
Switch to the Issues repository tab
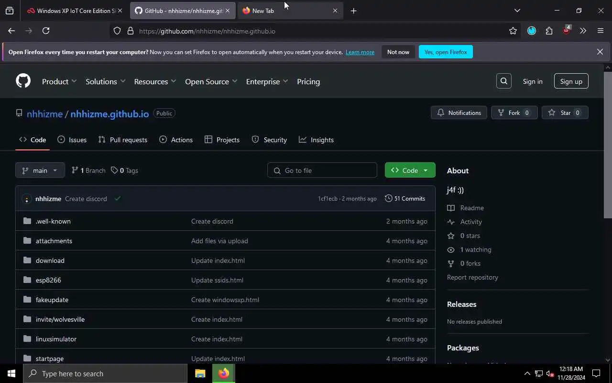[x=72, y=140]
